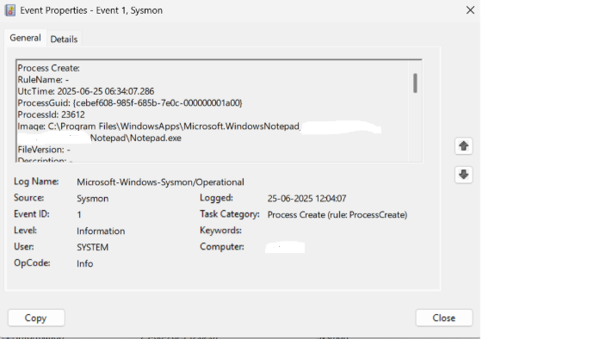Click the description box scrollbar thumb
600x339 pixels.
coord(415,83)
